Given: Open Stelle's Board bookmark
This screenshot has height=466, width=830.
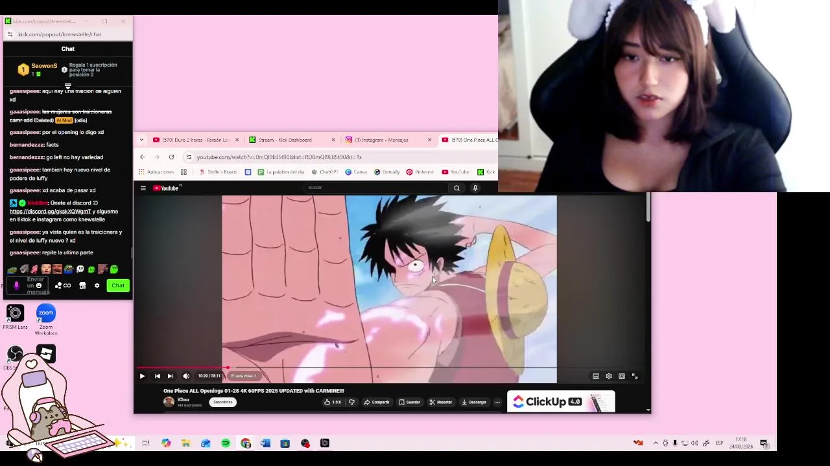Looking at the screenshot, I should click(x=218, y=172).
